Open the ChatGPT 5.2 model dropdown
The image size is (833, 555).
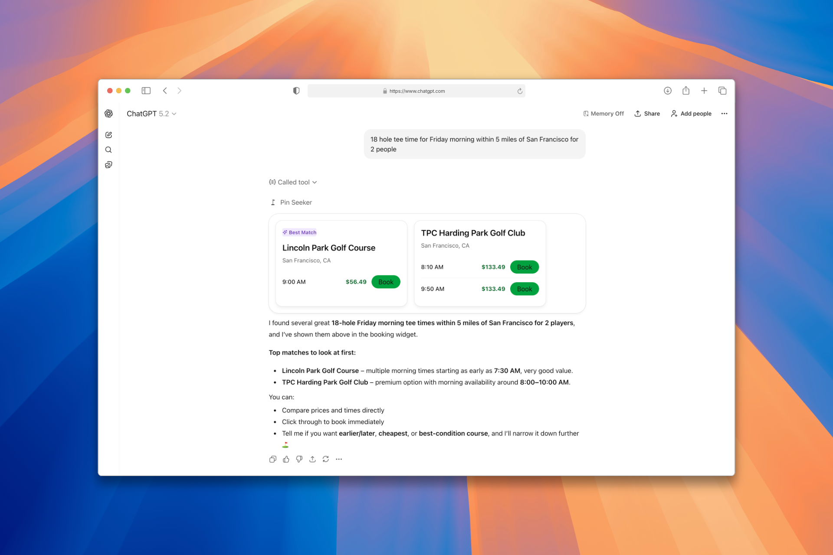[151, 114]
